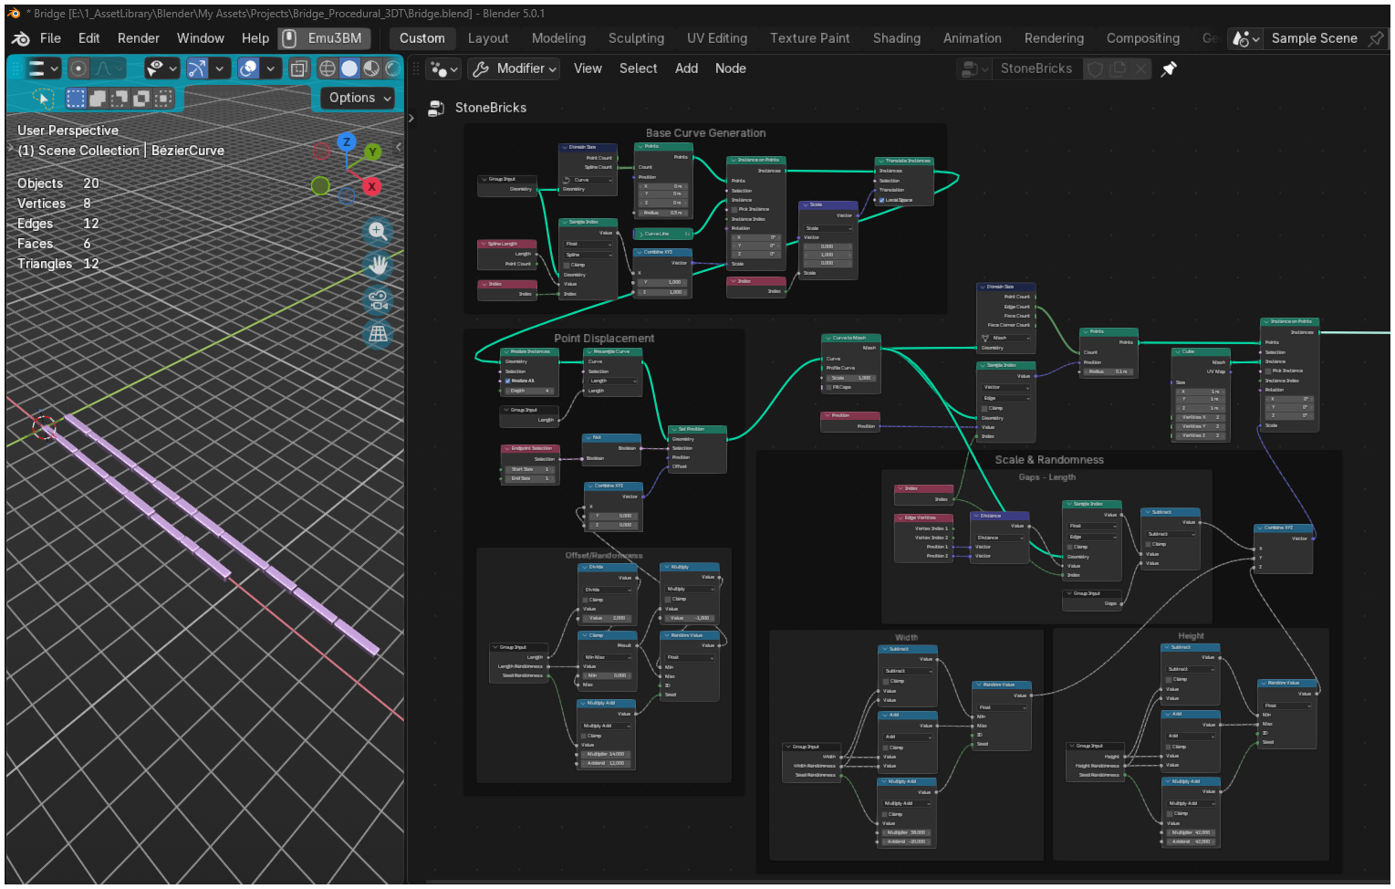Open the node editor Select menu

(x=639, y=68)
